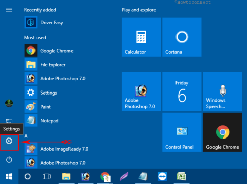The height and width of the screenshot is (184, 247).
Task: Click the user account avatar in sidebar
Action: click(x=9, y=103)
